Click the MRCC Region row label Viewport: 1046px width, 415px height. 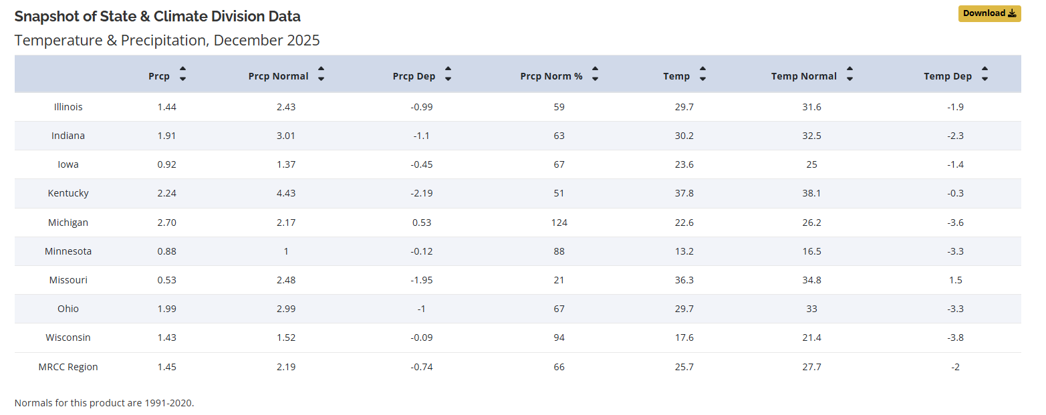68,367
